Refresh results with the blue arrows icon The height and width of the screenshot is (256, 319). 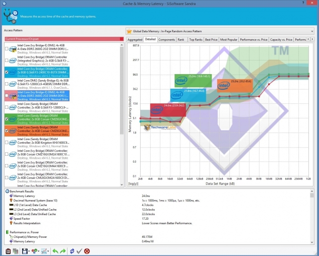click(72, 251)
